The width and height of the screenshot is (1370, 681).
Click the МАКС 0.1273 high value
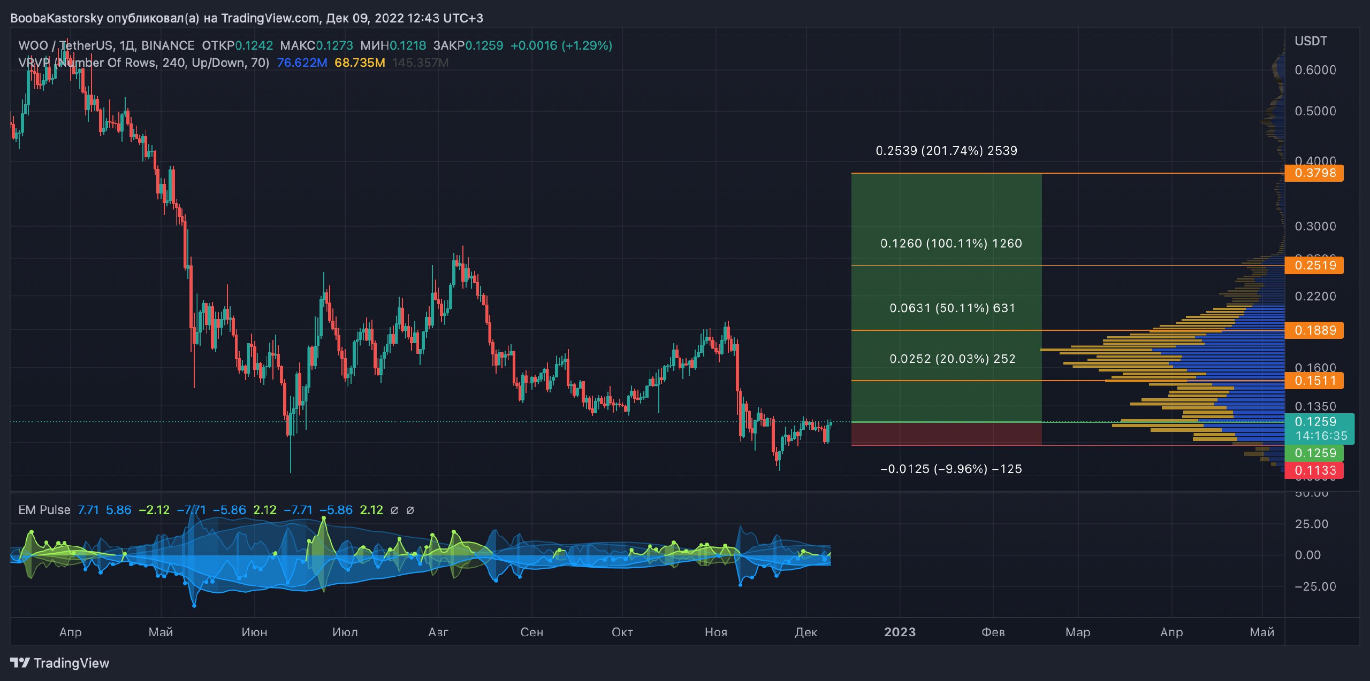tap(316, 45)
